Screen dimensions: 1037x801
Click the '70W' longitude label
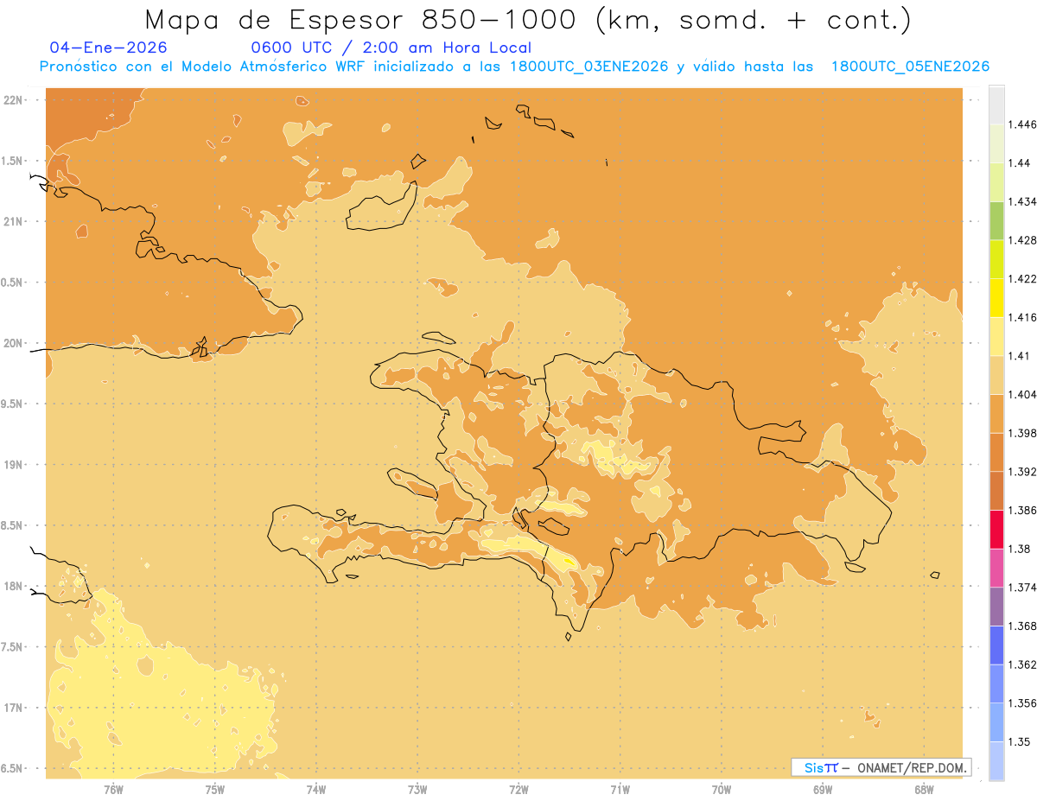tap(722, 790)
